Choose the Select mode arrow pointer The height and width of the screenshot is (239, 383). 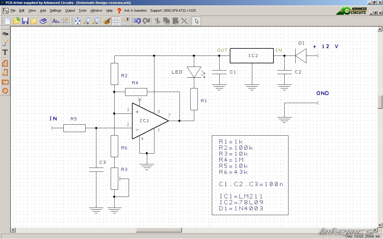pyautogui.click(x=196, y=21)
